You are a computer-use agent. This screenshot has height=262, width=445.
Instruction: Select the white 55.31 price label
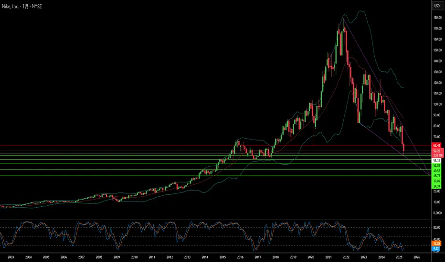437,161
